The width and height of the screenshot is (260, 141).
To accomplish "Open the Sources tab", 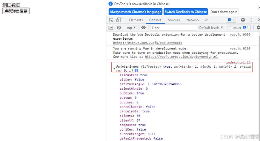I will (x=174, y=20).
